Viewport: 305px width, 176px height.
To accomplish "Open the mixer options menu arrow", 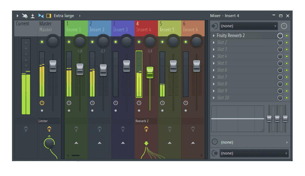I will [17, 16].
